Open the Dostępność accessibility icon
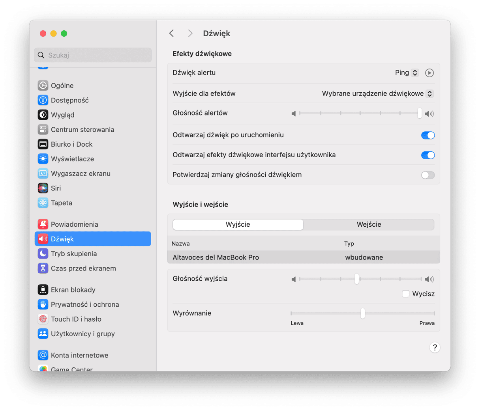 pyautogui.click(x=43, y=100)
